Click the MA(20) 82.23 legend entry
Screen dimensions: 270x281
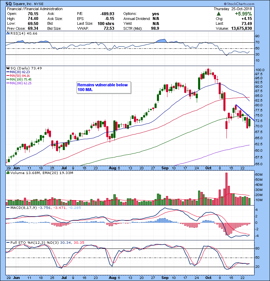pos(18,72)
